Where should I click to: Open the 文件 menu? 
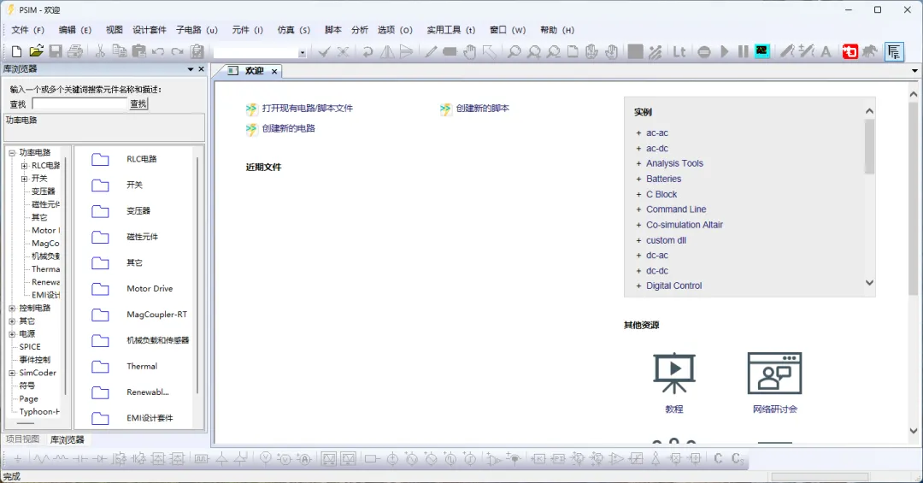pos(27,30)
